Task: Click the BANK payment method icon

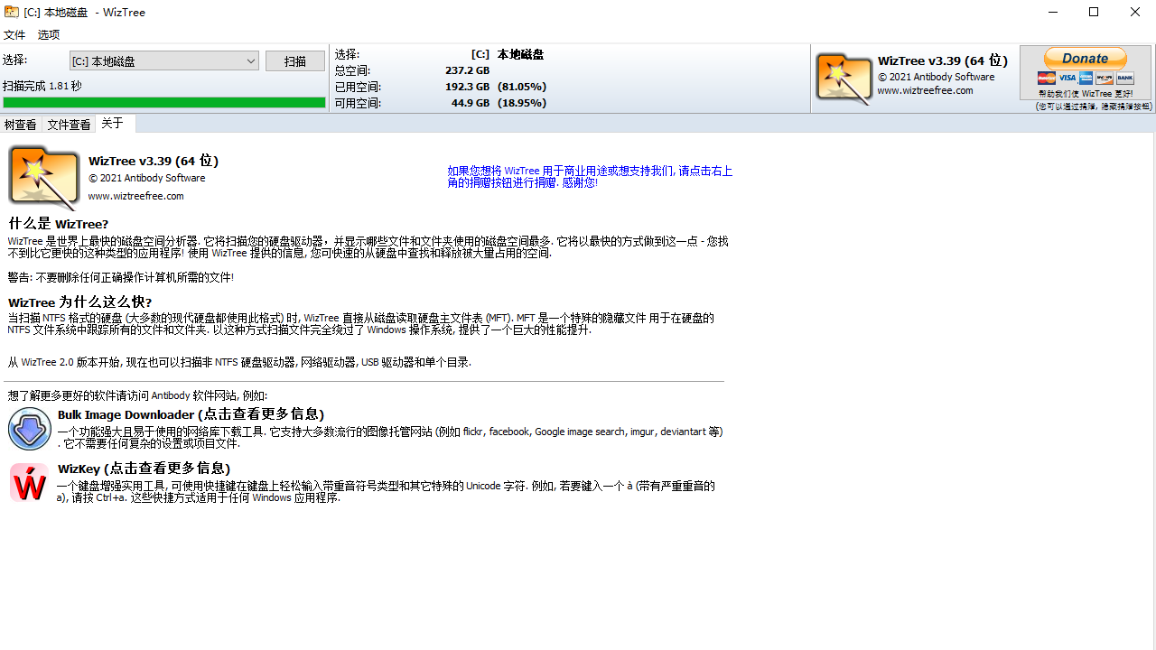Action: (1124, 78)
